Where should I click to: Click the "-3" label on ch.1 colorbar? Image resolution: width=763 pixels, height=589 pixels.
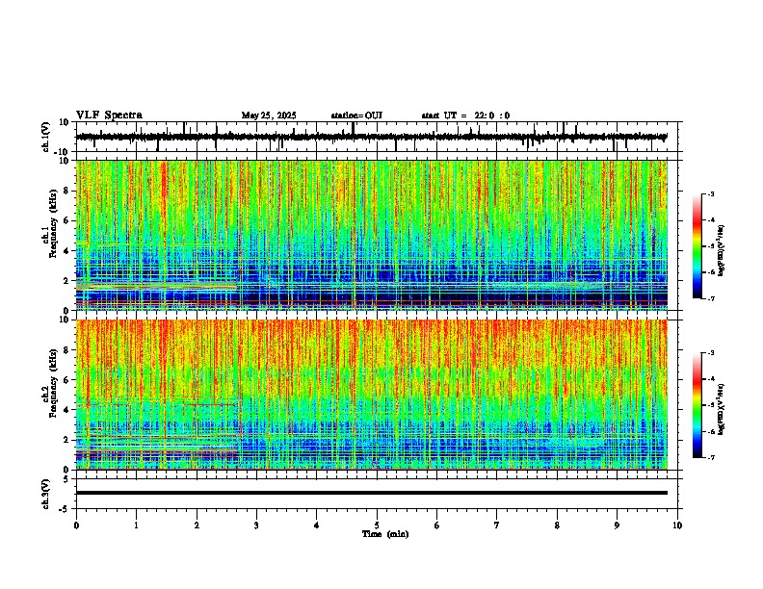[x=710, y=193]
